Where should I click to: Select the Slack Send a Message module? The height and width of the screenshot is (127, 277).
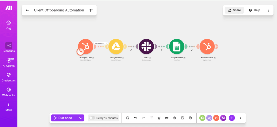146,46
